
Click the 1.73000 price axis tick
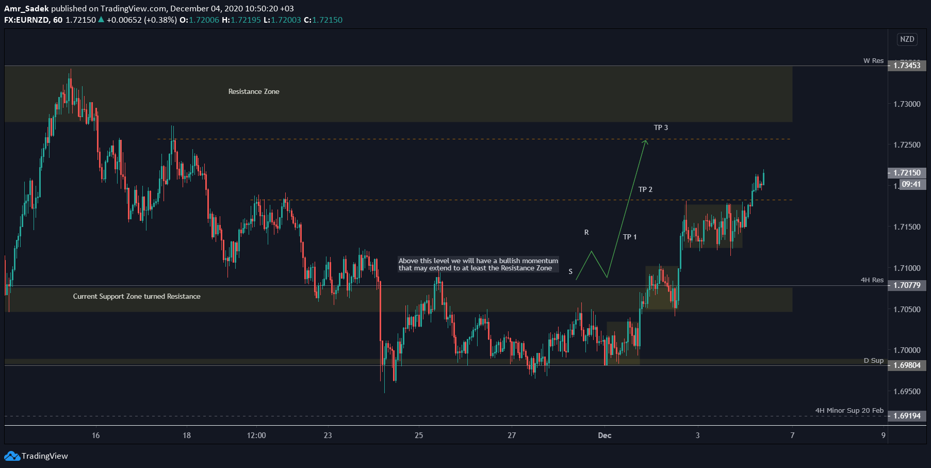tap(907, 104)
